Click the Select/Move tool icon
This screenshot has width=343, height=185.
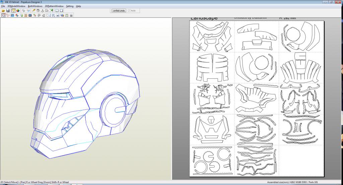[3, 15]
